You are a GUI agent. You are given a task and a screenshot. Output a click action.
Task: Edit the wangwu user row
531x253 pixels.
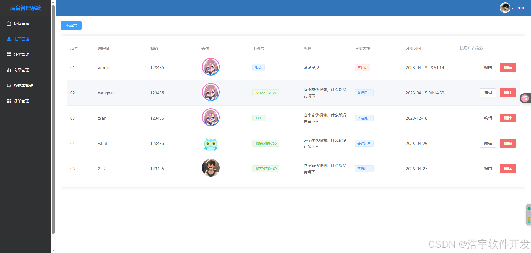(x=488, y=93)
